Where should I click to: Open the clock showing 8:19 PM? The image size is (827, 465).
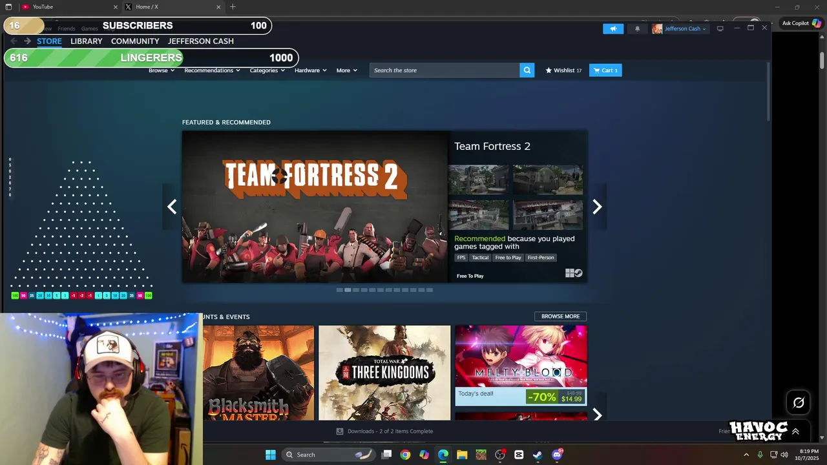pos(809,455)
